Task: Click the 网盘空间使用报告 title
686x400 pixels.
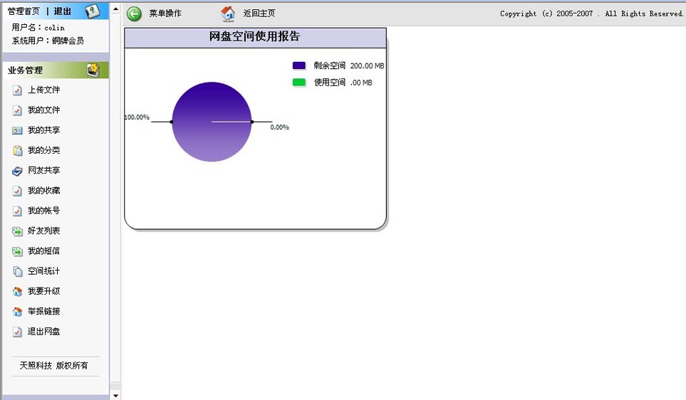Action: [254, 36]
